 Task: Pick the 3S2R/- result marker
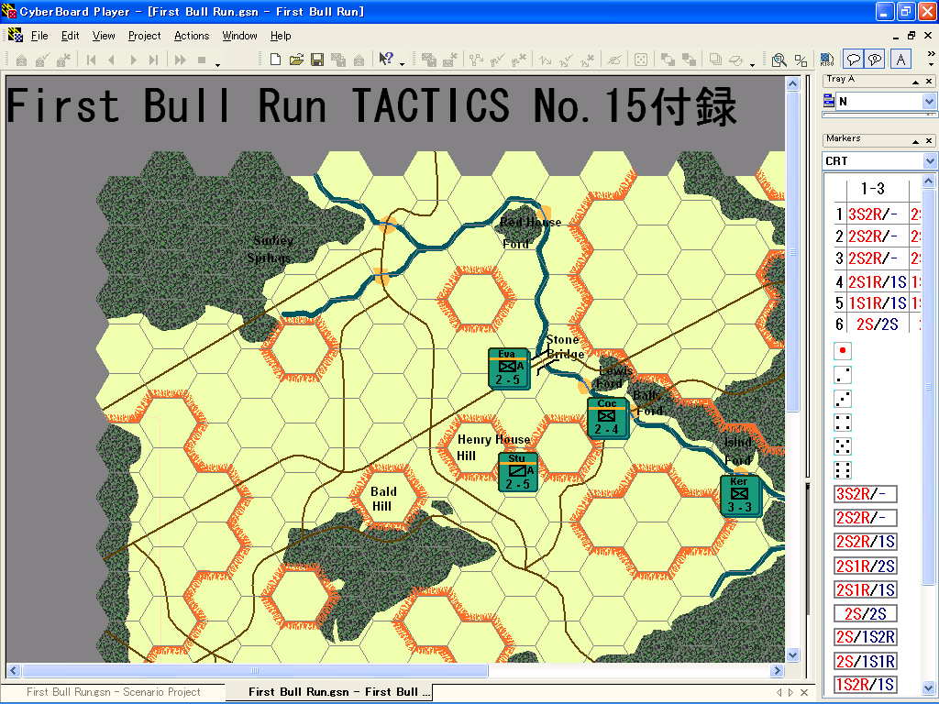click(866, 494)
